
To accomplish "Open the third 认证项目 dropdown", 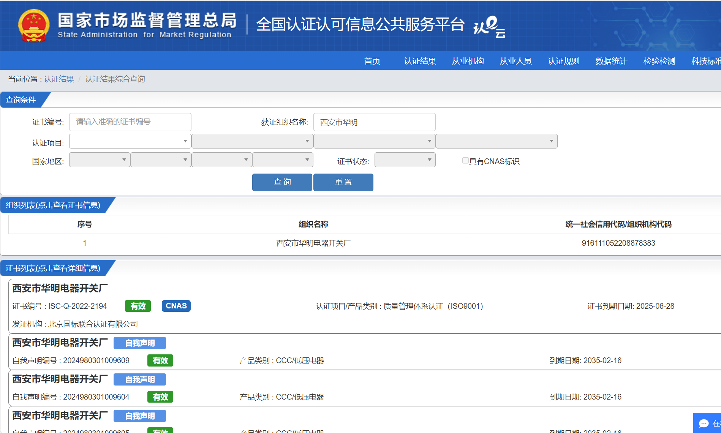I will coord(374,141).
